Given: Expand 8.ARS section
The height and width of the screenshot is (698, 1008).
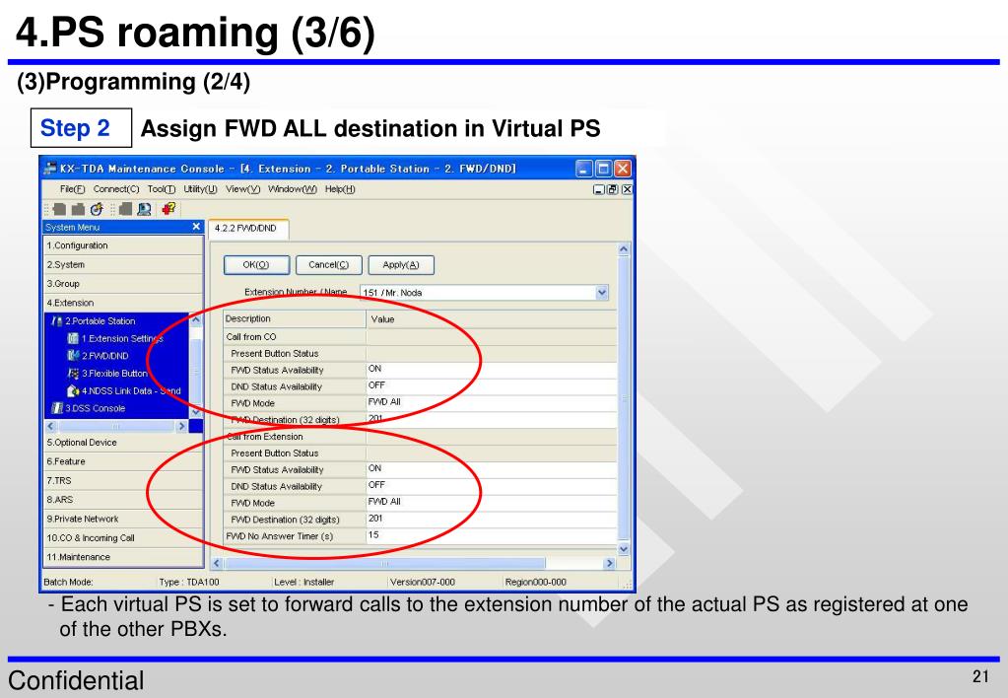Looking at the screenshot, I should 123,499.
